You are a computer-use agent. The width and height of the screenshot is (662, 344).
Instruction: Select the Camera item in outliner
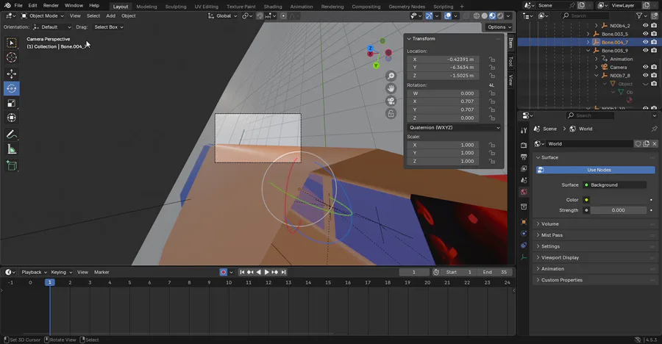click(618, 67)
